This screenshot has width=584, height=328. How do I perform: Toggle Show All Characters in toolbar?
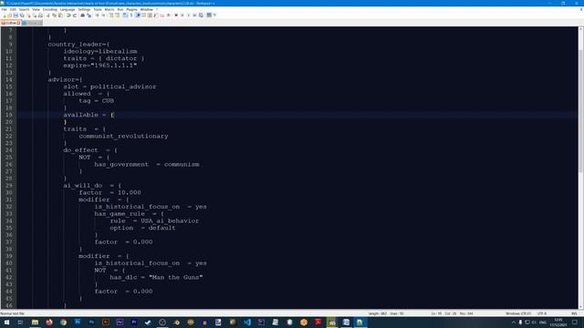pyautogui.click(x=131, y=15)
